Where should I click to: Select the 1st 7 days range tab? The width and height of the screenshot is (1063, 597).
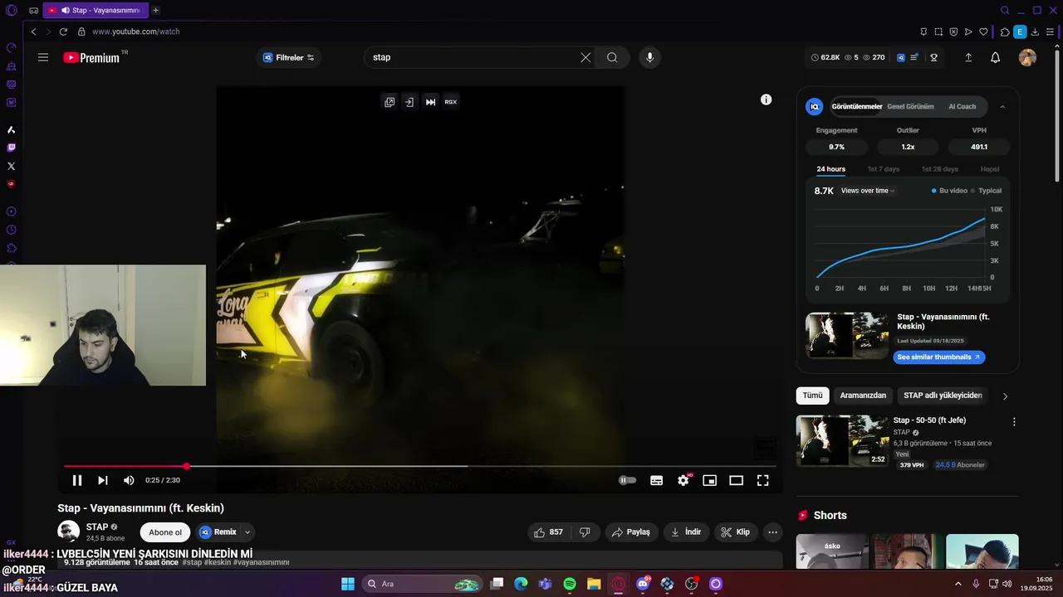[884, 169]
